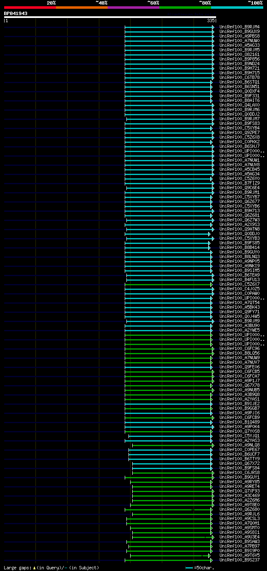This screenshot has width=267, height=571.
Task: Select label UniRef100_A3BU90
Action: pyautogui.click(x=239, y=326)
